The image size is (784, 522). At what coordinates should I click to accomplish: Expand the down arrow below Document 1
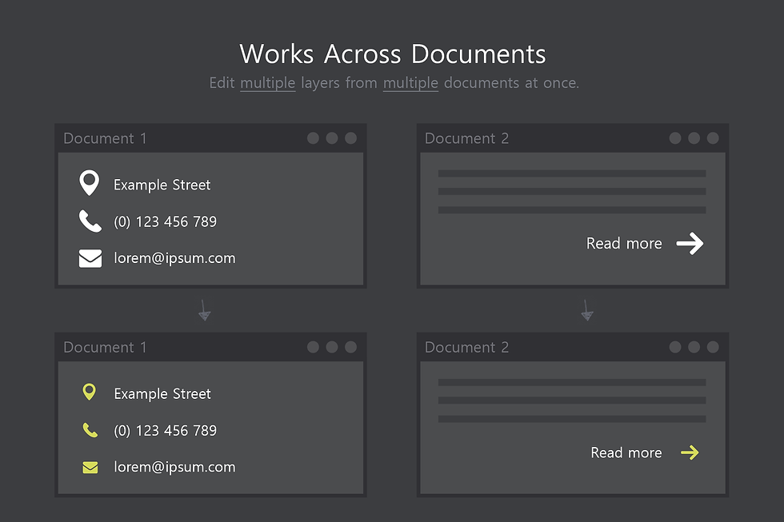pos(204,311)
